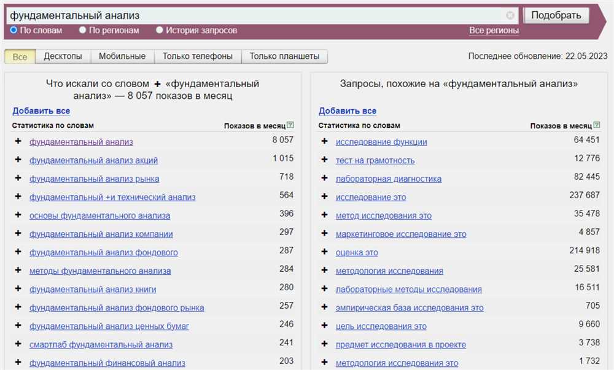Open 'предмет исследования в проекте' link
Screen dimensions: 614x370
pyautogui.click(x=400, y=345)
